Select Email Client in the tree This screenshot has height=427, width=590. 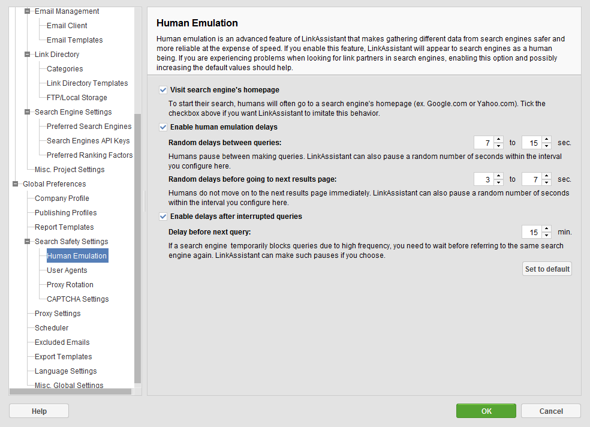point(67,26)
